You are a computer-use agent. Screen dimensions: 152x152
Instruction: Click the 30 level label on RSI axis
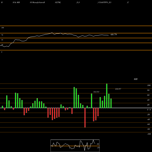tap(2, 45)
